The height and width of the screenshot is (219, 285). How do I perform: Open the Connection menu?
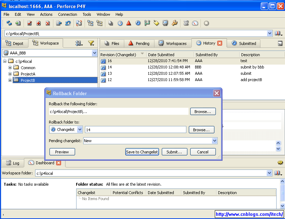pos(67,14)
